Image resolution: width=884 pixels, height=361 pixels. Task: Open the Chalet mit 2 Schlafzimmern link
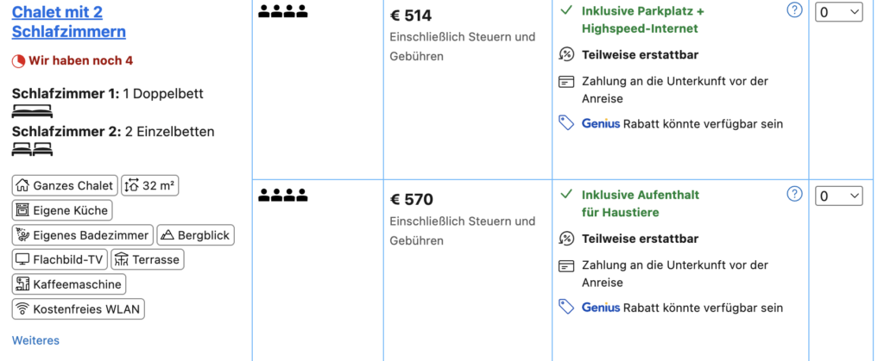[x=69, y=22]
